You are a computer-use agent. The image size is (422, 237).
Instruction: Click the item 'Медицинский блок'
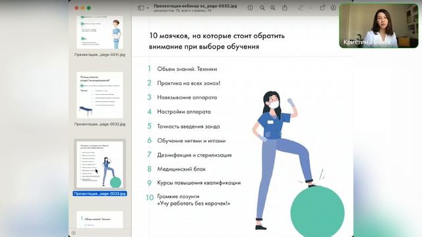pyautogui.click(x=181, y=169)
